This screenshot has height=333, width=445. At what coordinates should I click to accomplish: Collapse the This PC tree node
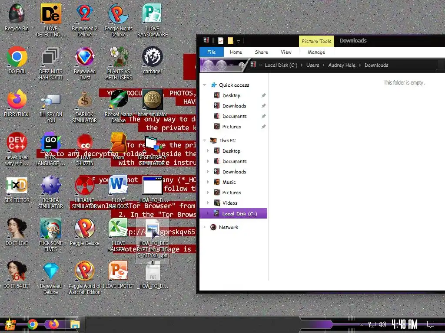(x=204, y=140)
